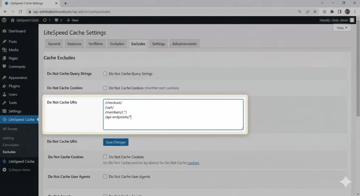Open the Excludes submenu item in sidebar

(x=9, y=152)
